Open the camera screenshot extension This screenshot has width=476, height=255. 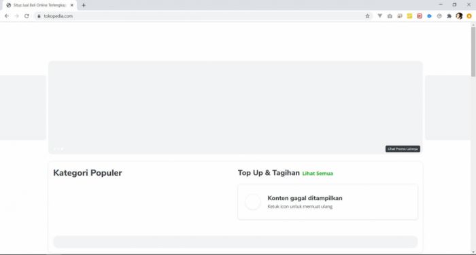click(x=390, y=16)
